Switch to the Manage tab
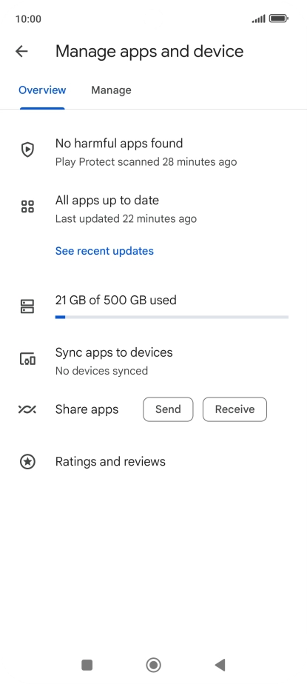 click(111, 90)
